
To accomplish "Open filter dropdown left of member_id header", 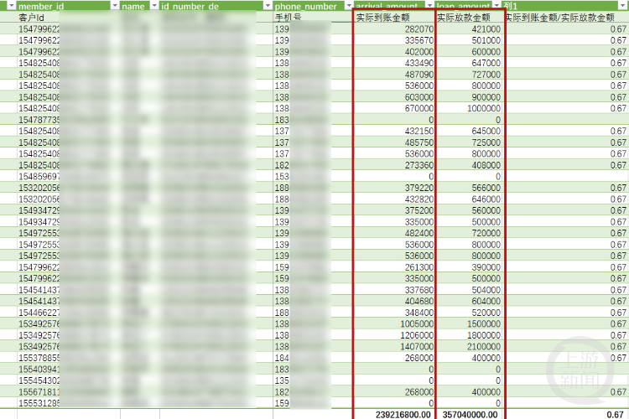I will pos(11,6).
